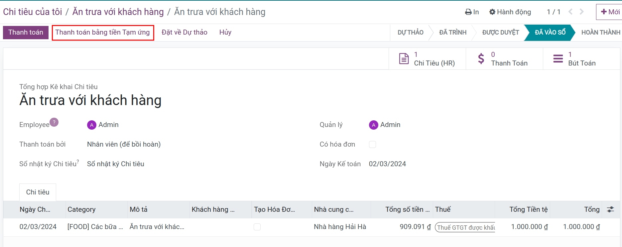Click the Thuế GTGT tax tag
622x247 pixels.
click(x=465, y=227)
